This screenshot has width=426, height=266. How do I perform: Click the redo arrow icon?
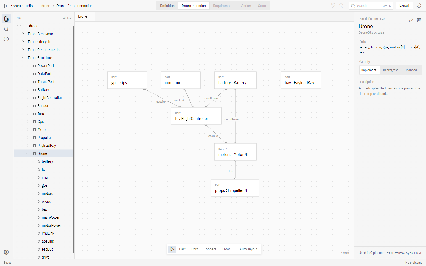(342, 5)
